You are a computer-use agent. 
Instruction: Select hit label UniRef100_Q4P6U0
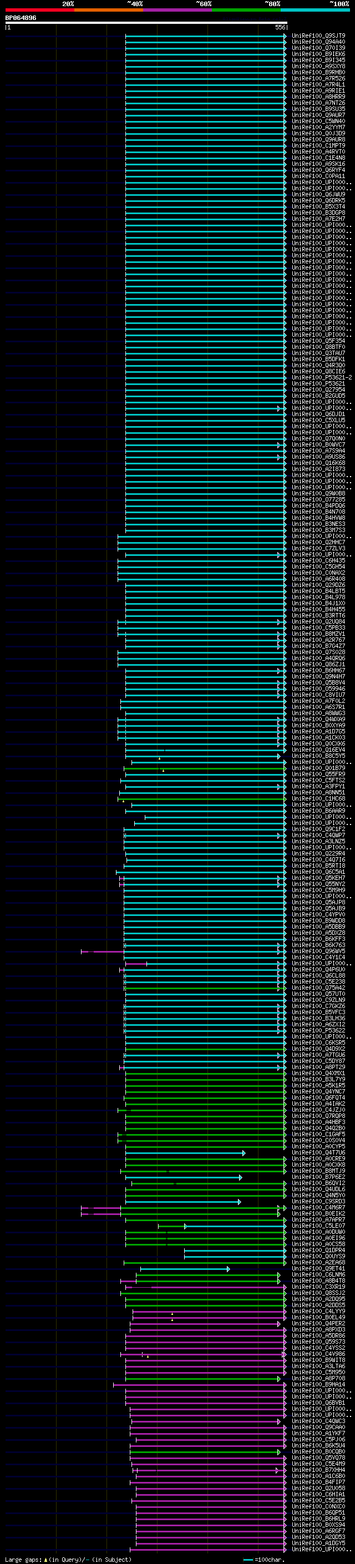pyautogui.click(x=318, y=970)
